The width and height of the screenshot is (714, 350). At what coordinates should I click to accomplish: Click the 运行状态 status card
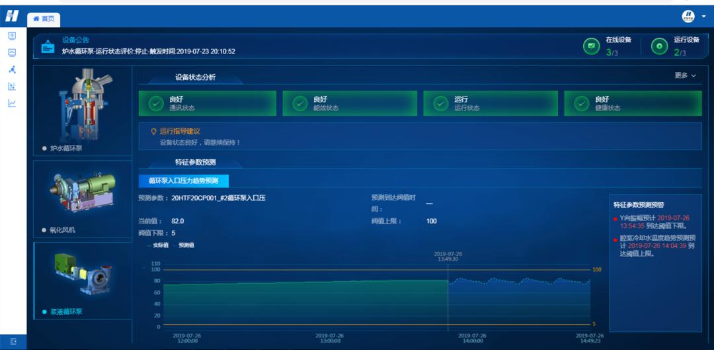[x=491, y=103]
